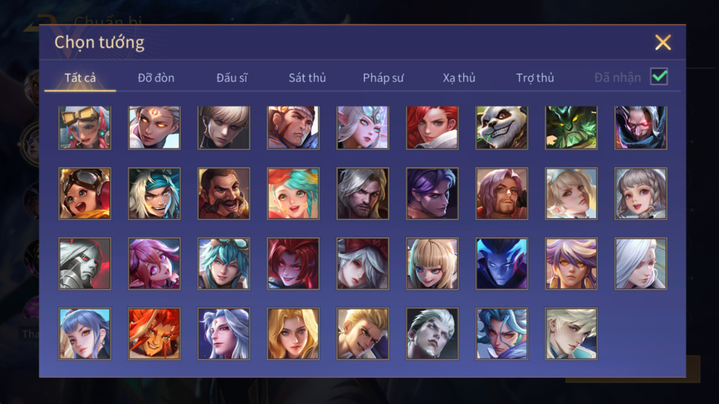The width and height of the screenshot is (719, 404).
Task: Pick the pink-haired girl with goggles hero
Action: pyautogui.click(x=85, y=128)
